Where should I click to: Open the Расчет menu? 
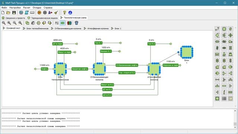(27, 7)
